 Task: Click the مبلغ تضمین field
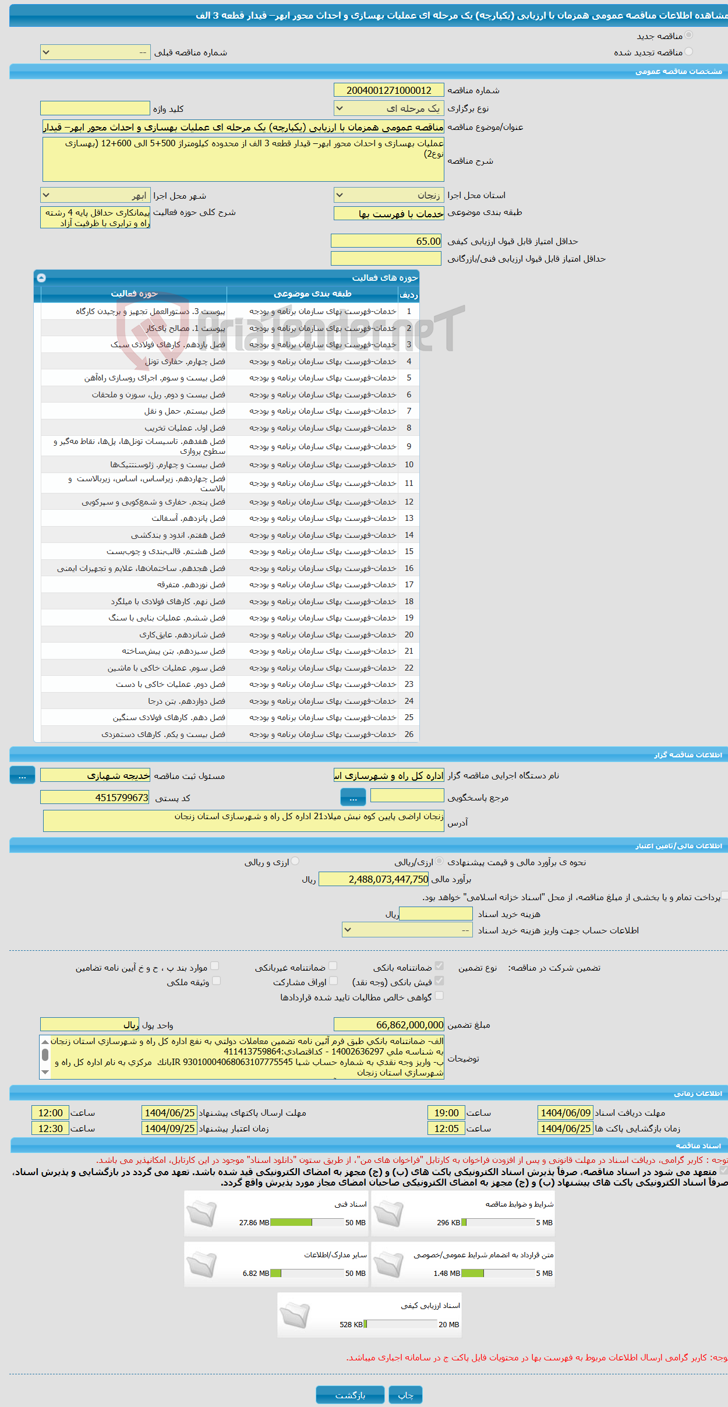point(389,1024)
